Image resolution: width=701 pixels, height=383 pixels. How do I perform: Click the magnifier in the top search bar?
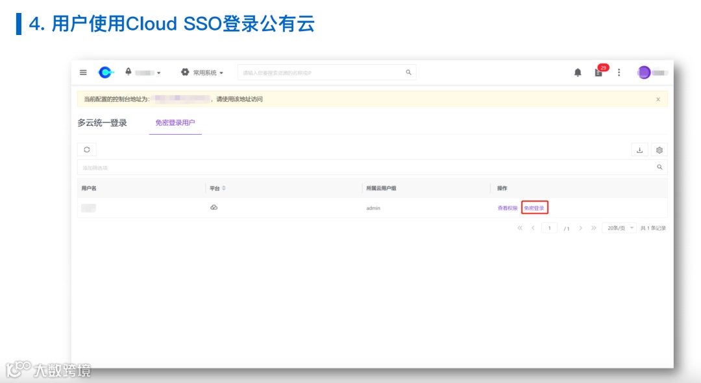[408, 73]
